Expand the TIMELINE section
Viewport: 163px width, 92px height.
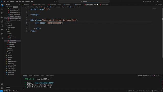pos(8,89)
